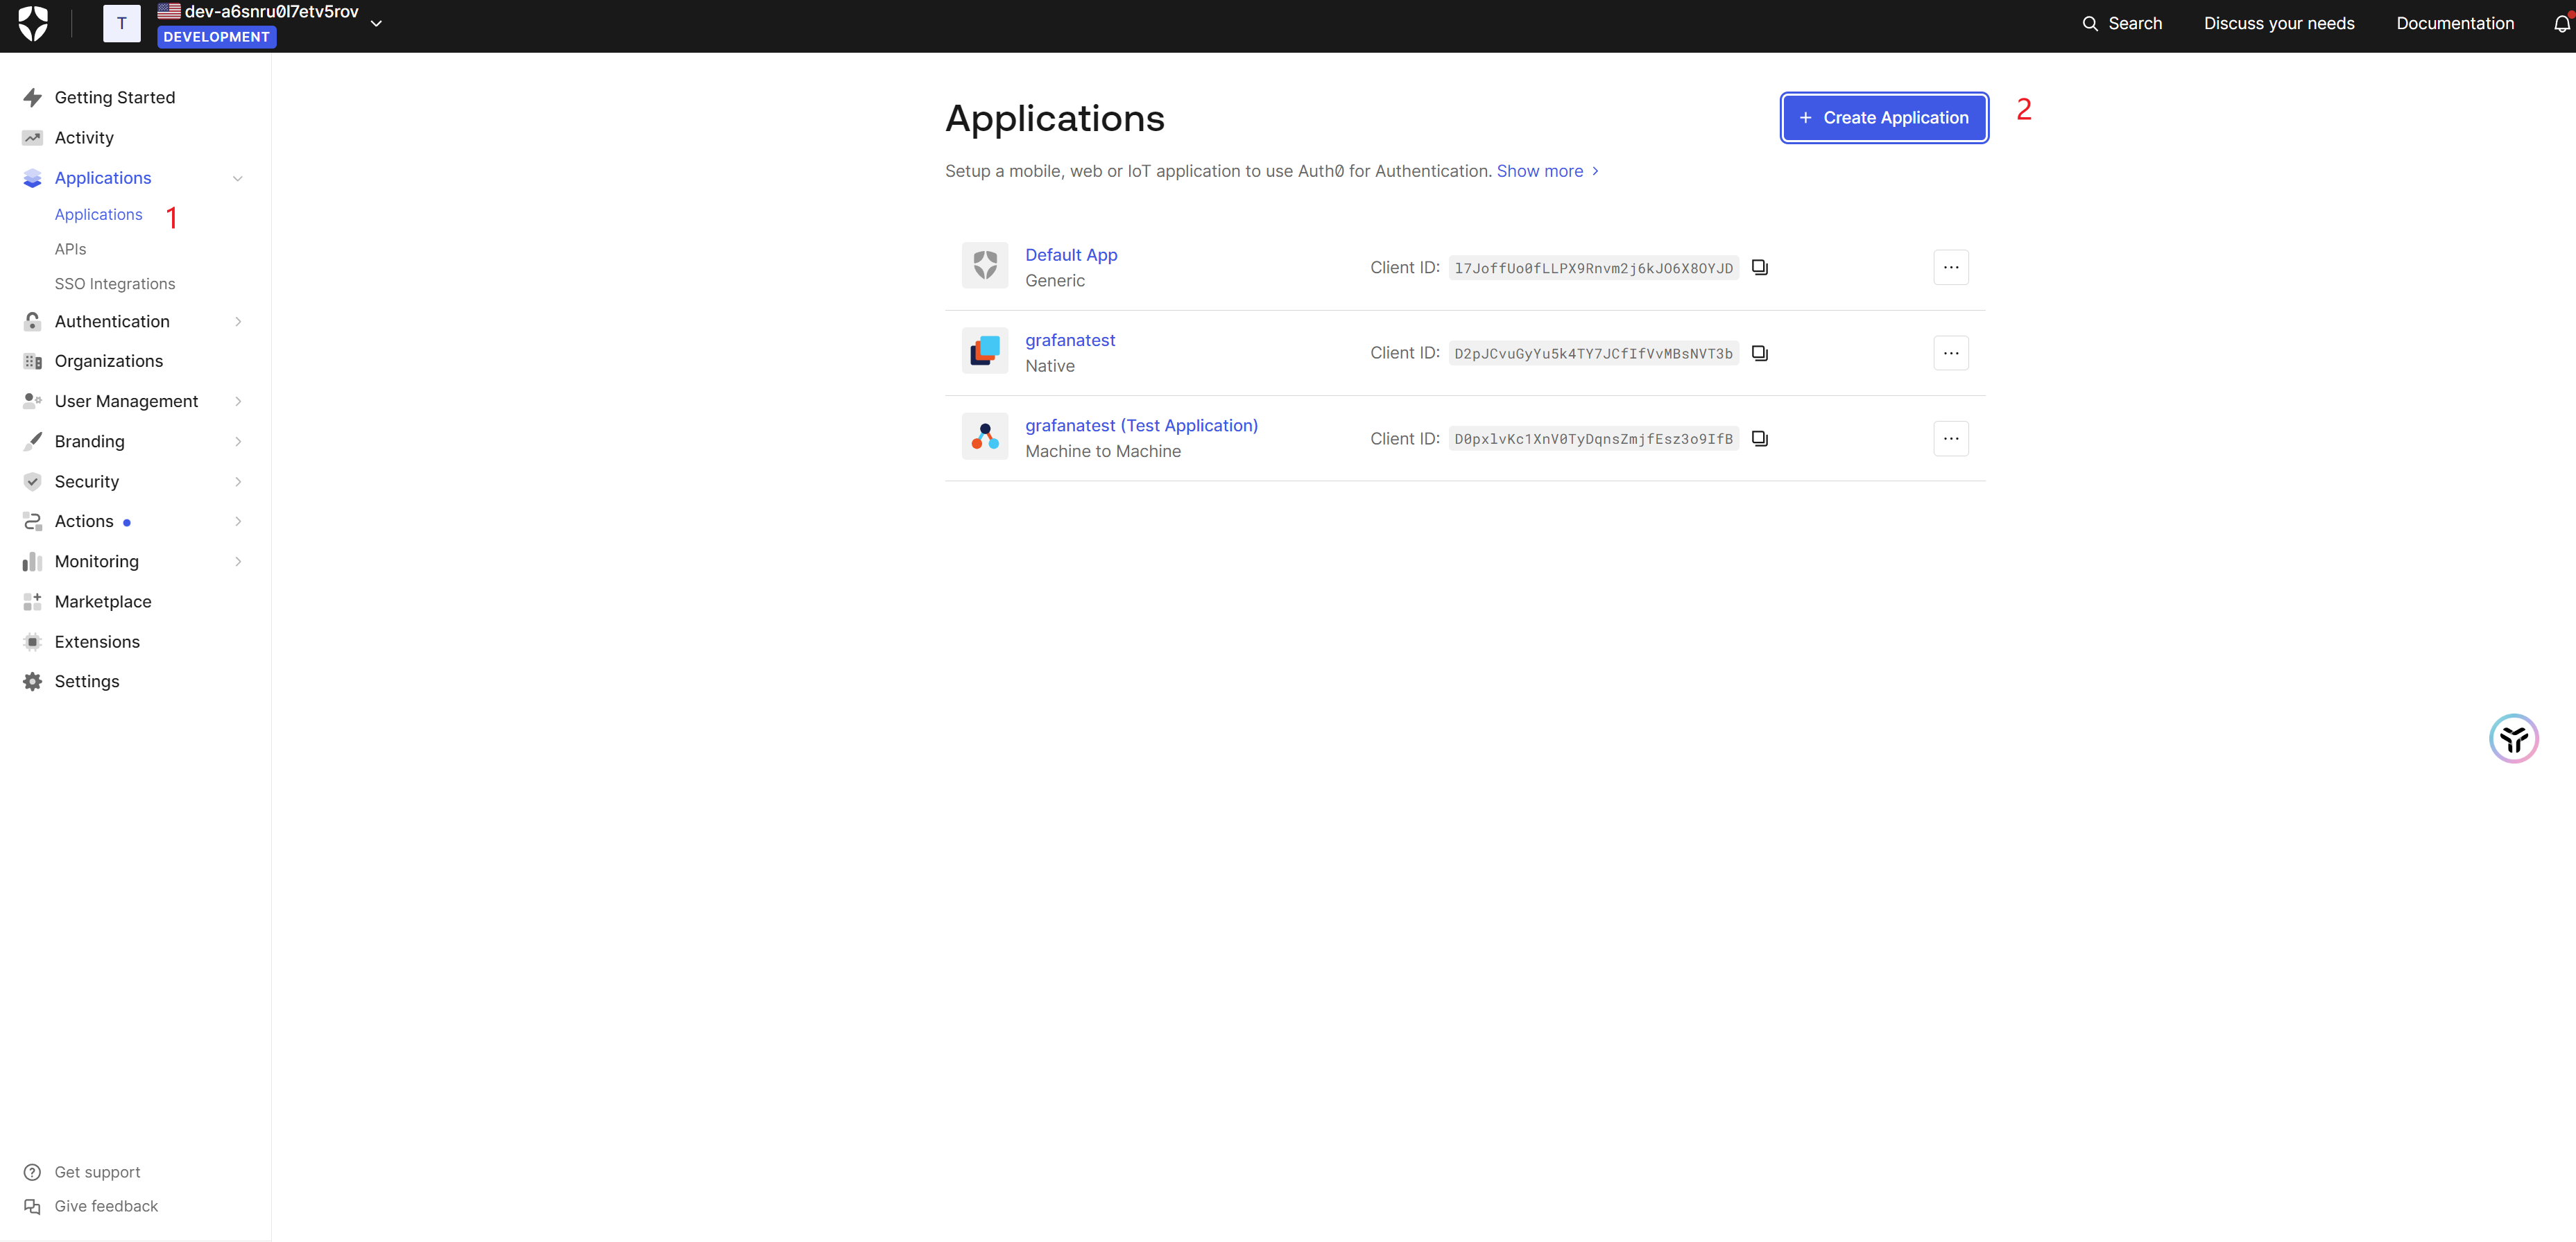The height and width of the screenshot is (1242, 2576).
Task: Open grafanatest Native more options menu
Action: (x=1950, y=353)
